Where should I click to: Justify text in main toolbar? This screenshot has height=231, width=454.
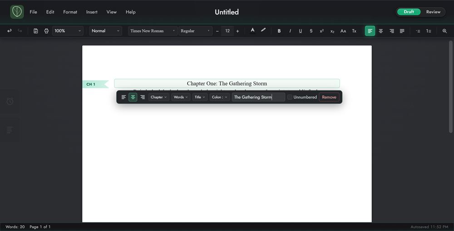[402, 31]
